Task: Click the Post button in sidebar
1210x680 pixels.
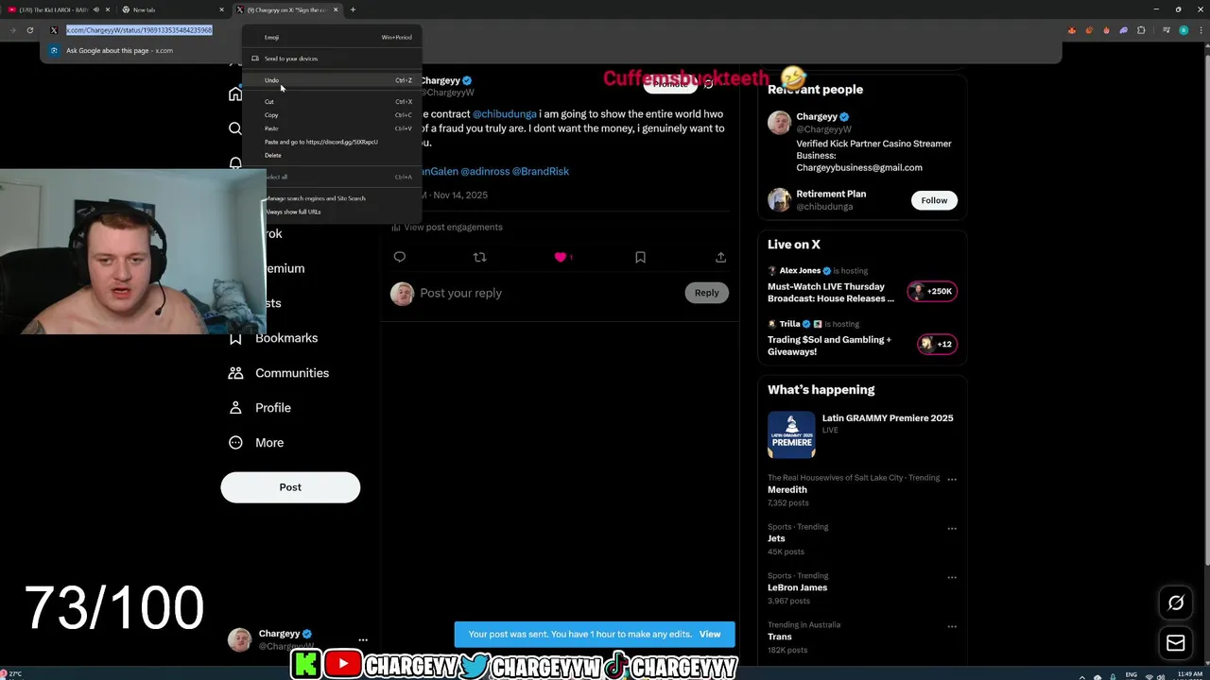Action: click(x=290, y=487)
